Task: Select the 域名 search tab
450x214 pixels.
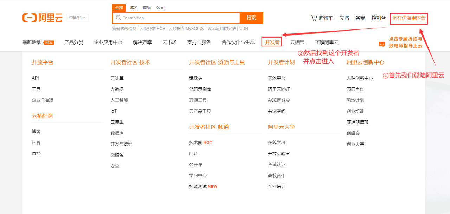Action: 134,8
